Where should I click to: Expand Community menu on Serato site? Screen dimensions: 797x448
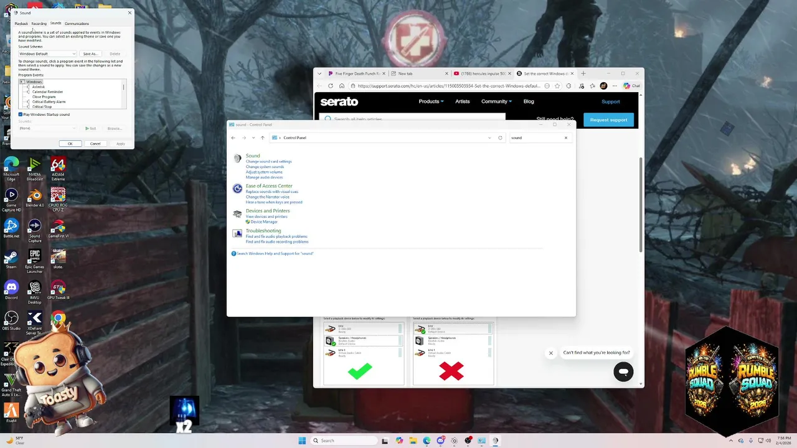click(496, 101)
